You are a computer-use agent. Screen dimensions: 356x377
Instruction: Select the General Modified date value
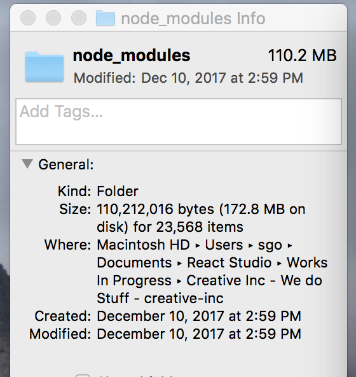199,334
